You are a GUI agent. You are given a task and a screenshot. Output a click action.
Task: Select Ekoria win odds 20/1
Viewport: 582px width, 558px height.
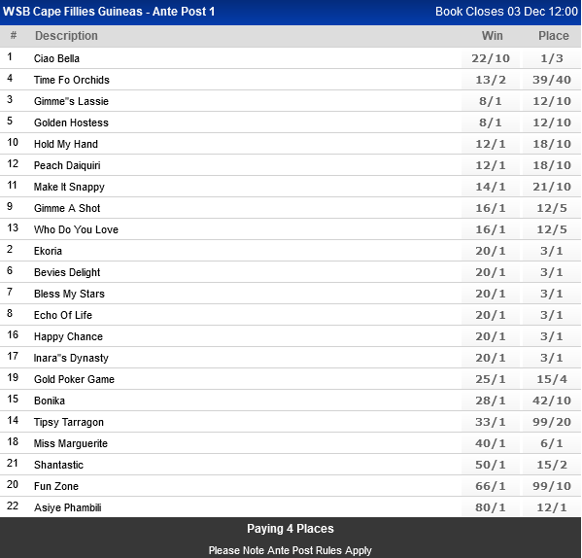(491, 251)
